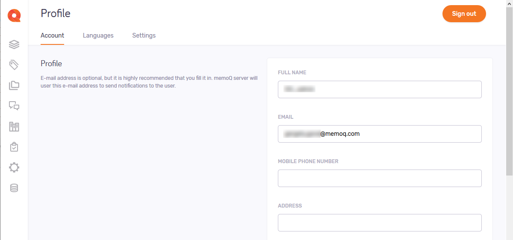The width and height of the screenshot is (513, 240).
Task: Open the tags icon in sidebar
Action: (14, 65)
